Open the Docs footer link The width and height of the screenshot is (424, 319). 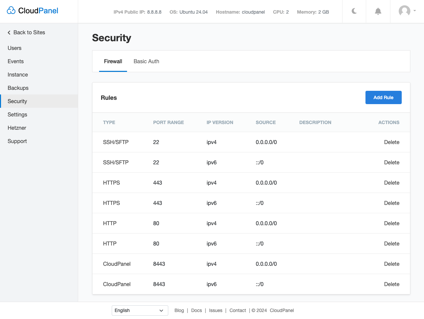[x=197, y=310]
